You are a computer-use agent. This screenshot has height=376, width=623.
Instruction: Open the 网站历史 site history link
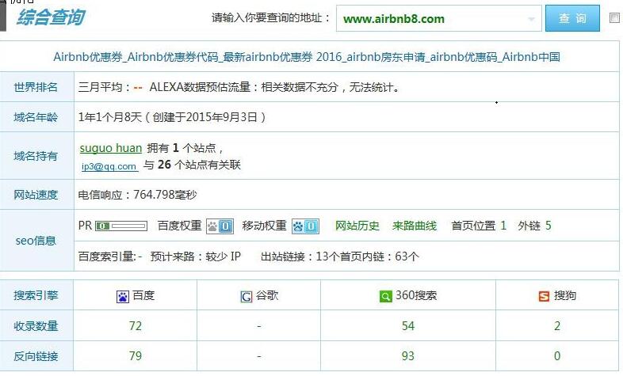357,226
